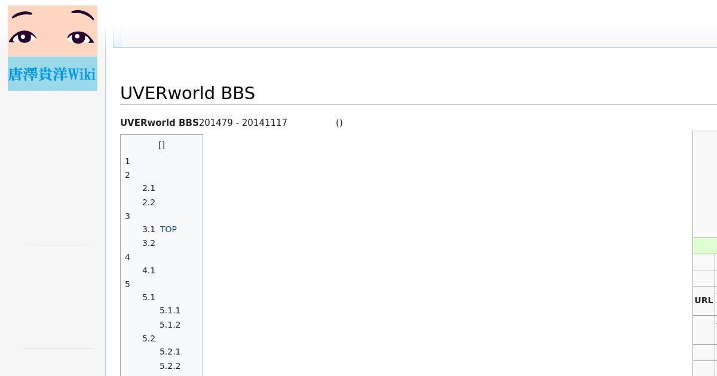Toggle the table of contents brackets link

161,145
